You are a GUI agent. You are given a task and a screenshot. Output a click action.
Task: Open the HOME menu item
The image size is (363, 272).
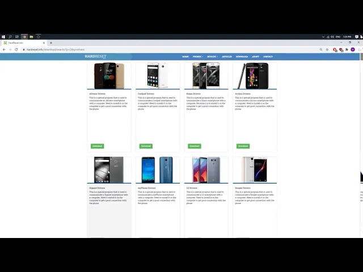tap(185, 57)
